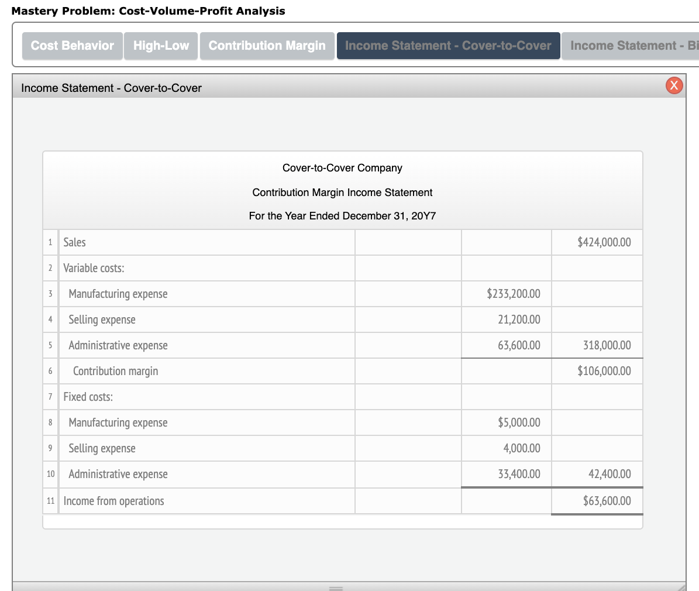Select the fixed Manufacturing expense $5,000.00 cell

(x=506, y=422)
